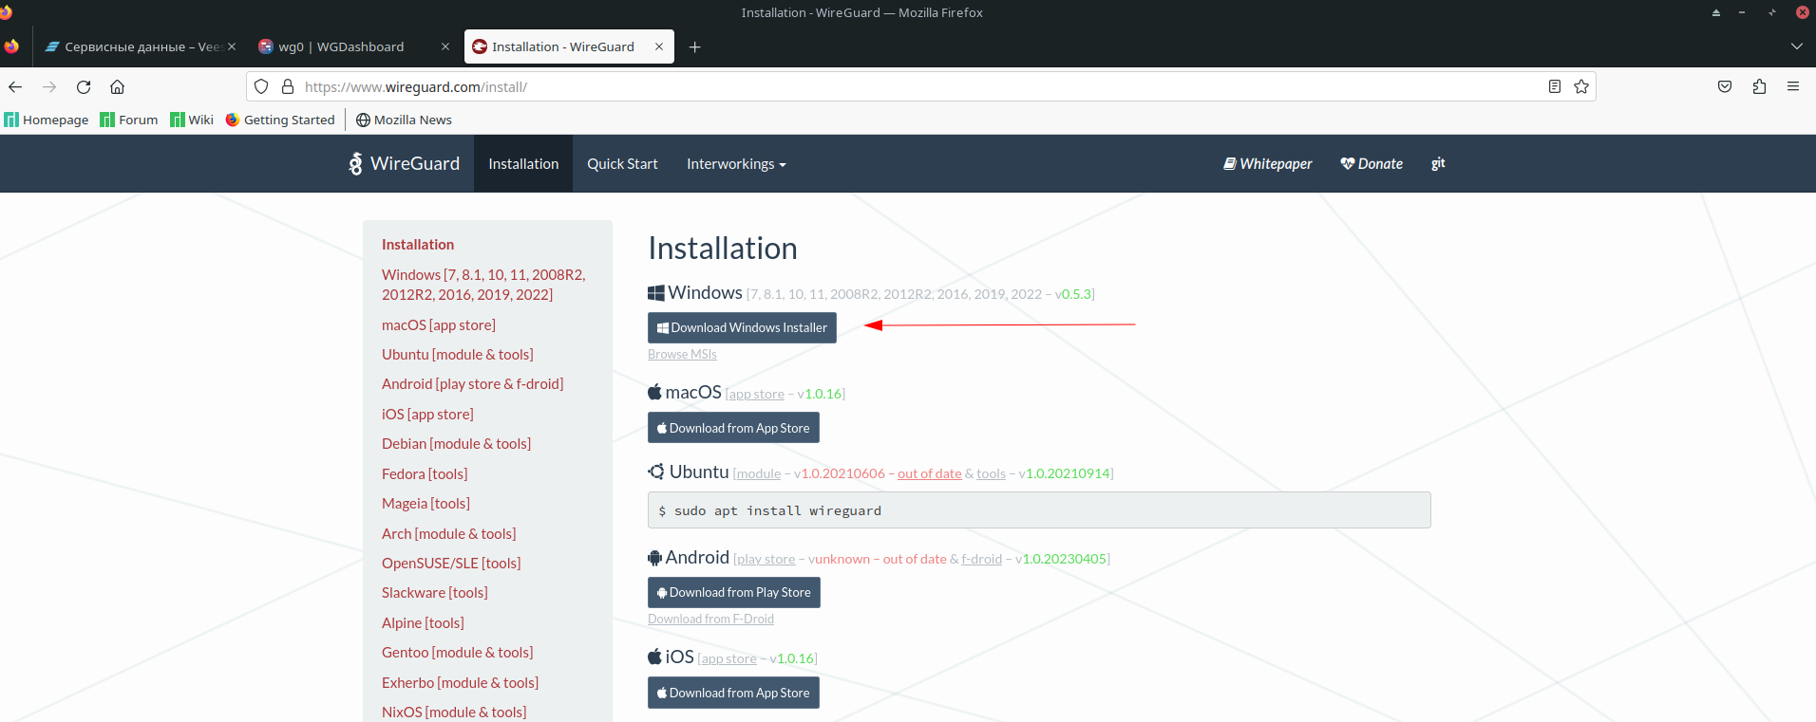Screen dimensions: 1816x722
Task: Open the Firefox hamburger menu
Action: tap(1793, 86)
